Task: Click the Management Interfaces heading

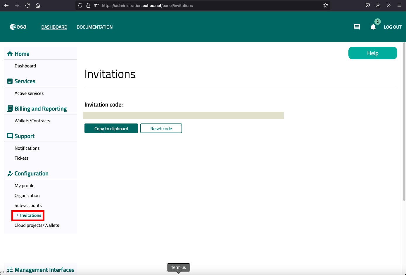Action: click(x=44, y=270)
